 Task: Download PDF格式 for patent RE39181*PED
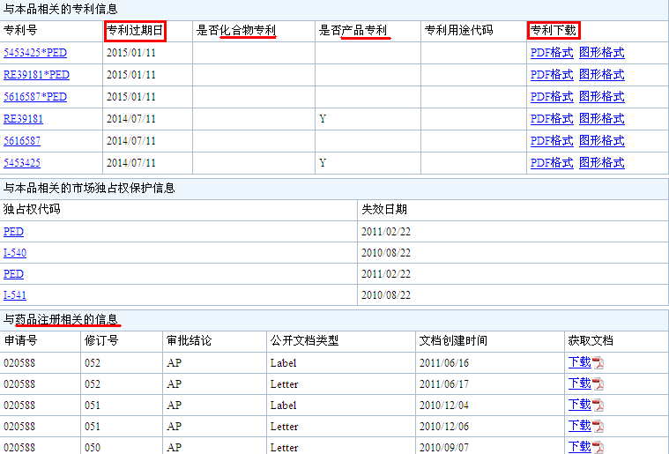[x=552, y=75]
